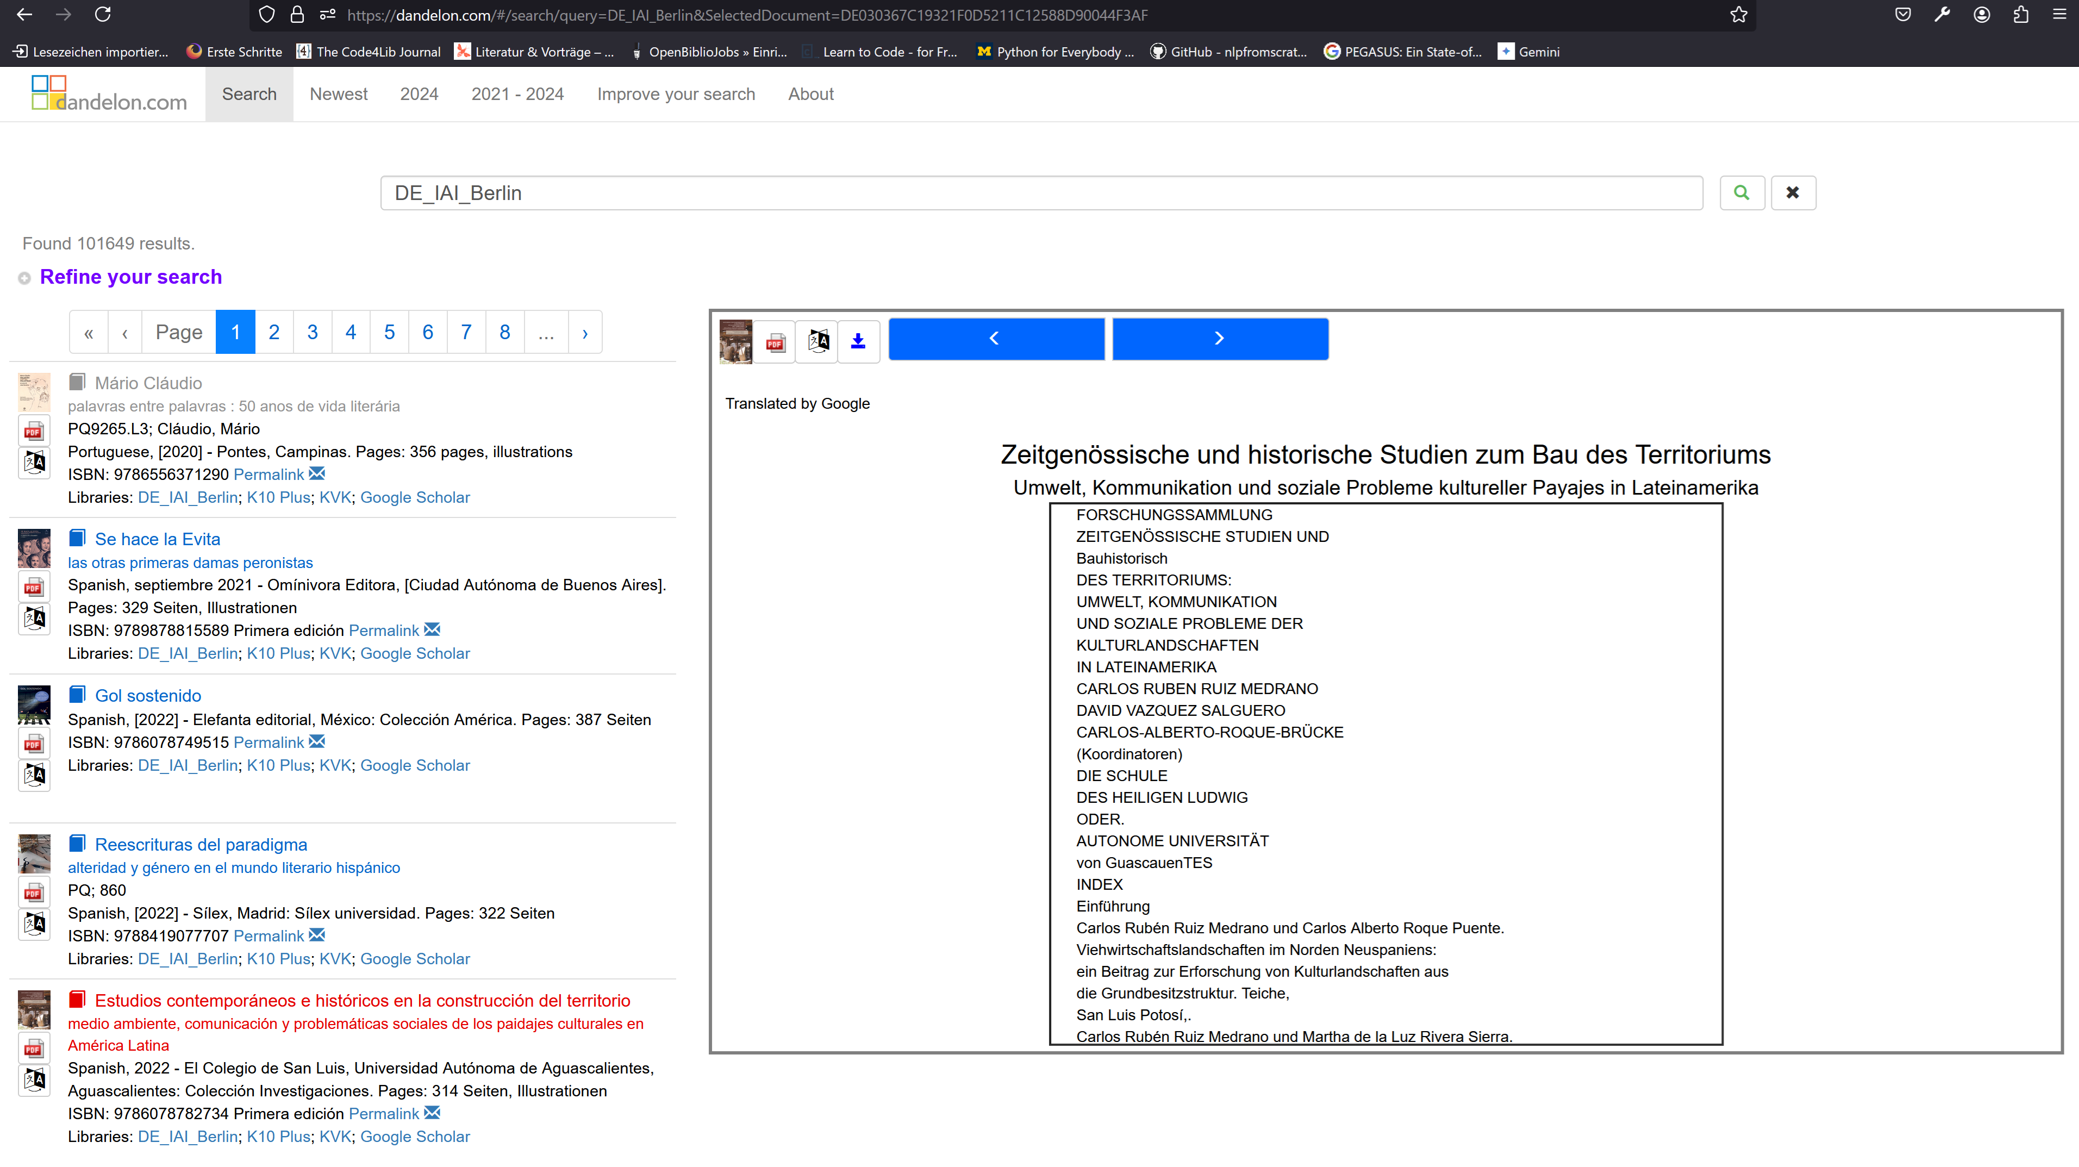Open browser application menu hamburger
This screenshot has height=1167, width=2079.
pos(2059,15)
